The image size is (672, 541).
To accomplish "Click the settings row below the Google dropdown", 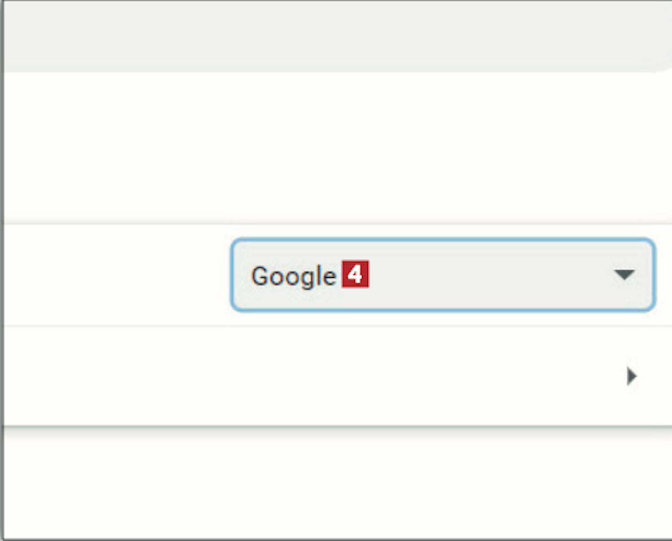I will [x=336, y=376].
